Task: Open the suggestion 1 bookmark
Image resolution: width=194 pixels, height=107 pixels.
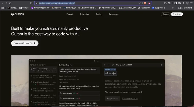Action: pyautogui.click(x=144, y=8)
